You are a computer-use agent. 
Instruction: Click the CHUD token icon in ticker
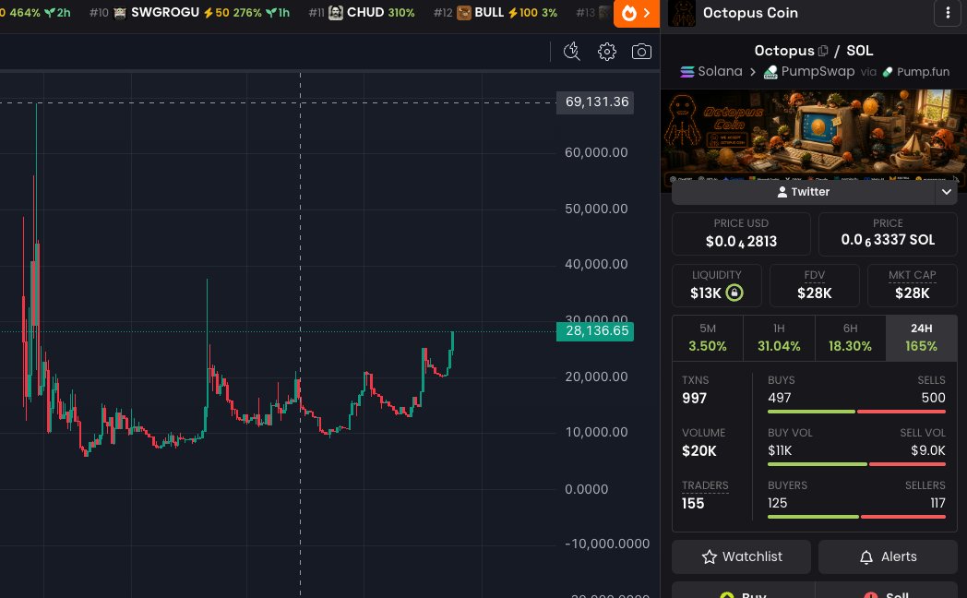point(336,13)
